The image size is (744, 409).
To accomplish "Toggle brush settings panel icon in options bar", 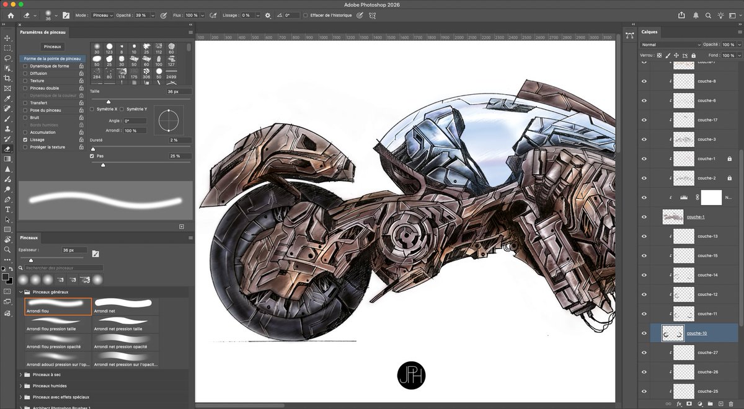I will tap(66, 15).
